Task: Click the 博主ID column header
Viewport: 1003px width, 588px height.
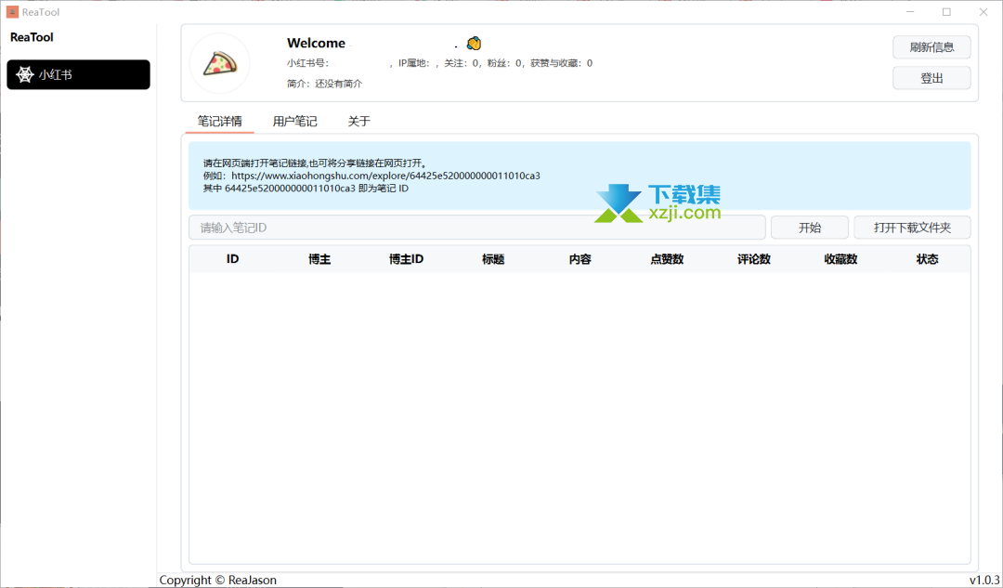Action: (x=406, y=259)
